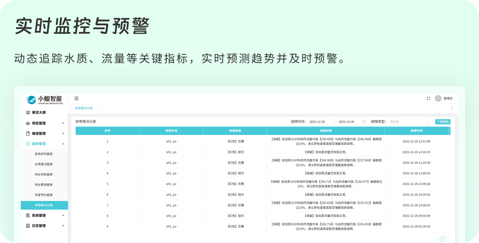Open 吨水药耗报表 report
The width and height of the screenshot is (479, 243).
[x=44, y=175]
